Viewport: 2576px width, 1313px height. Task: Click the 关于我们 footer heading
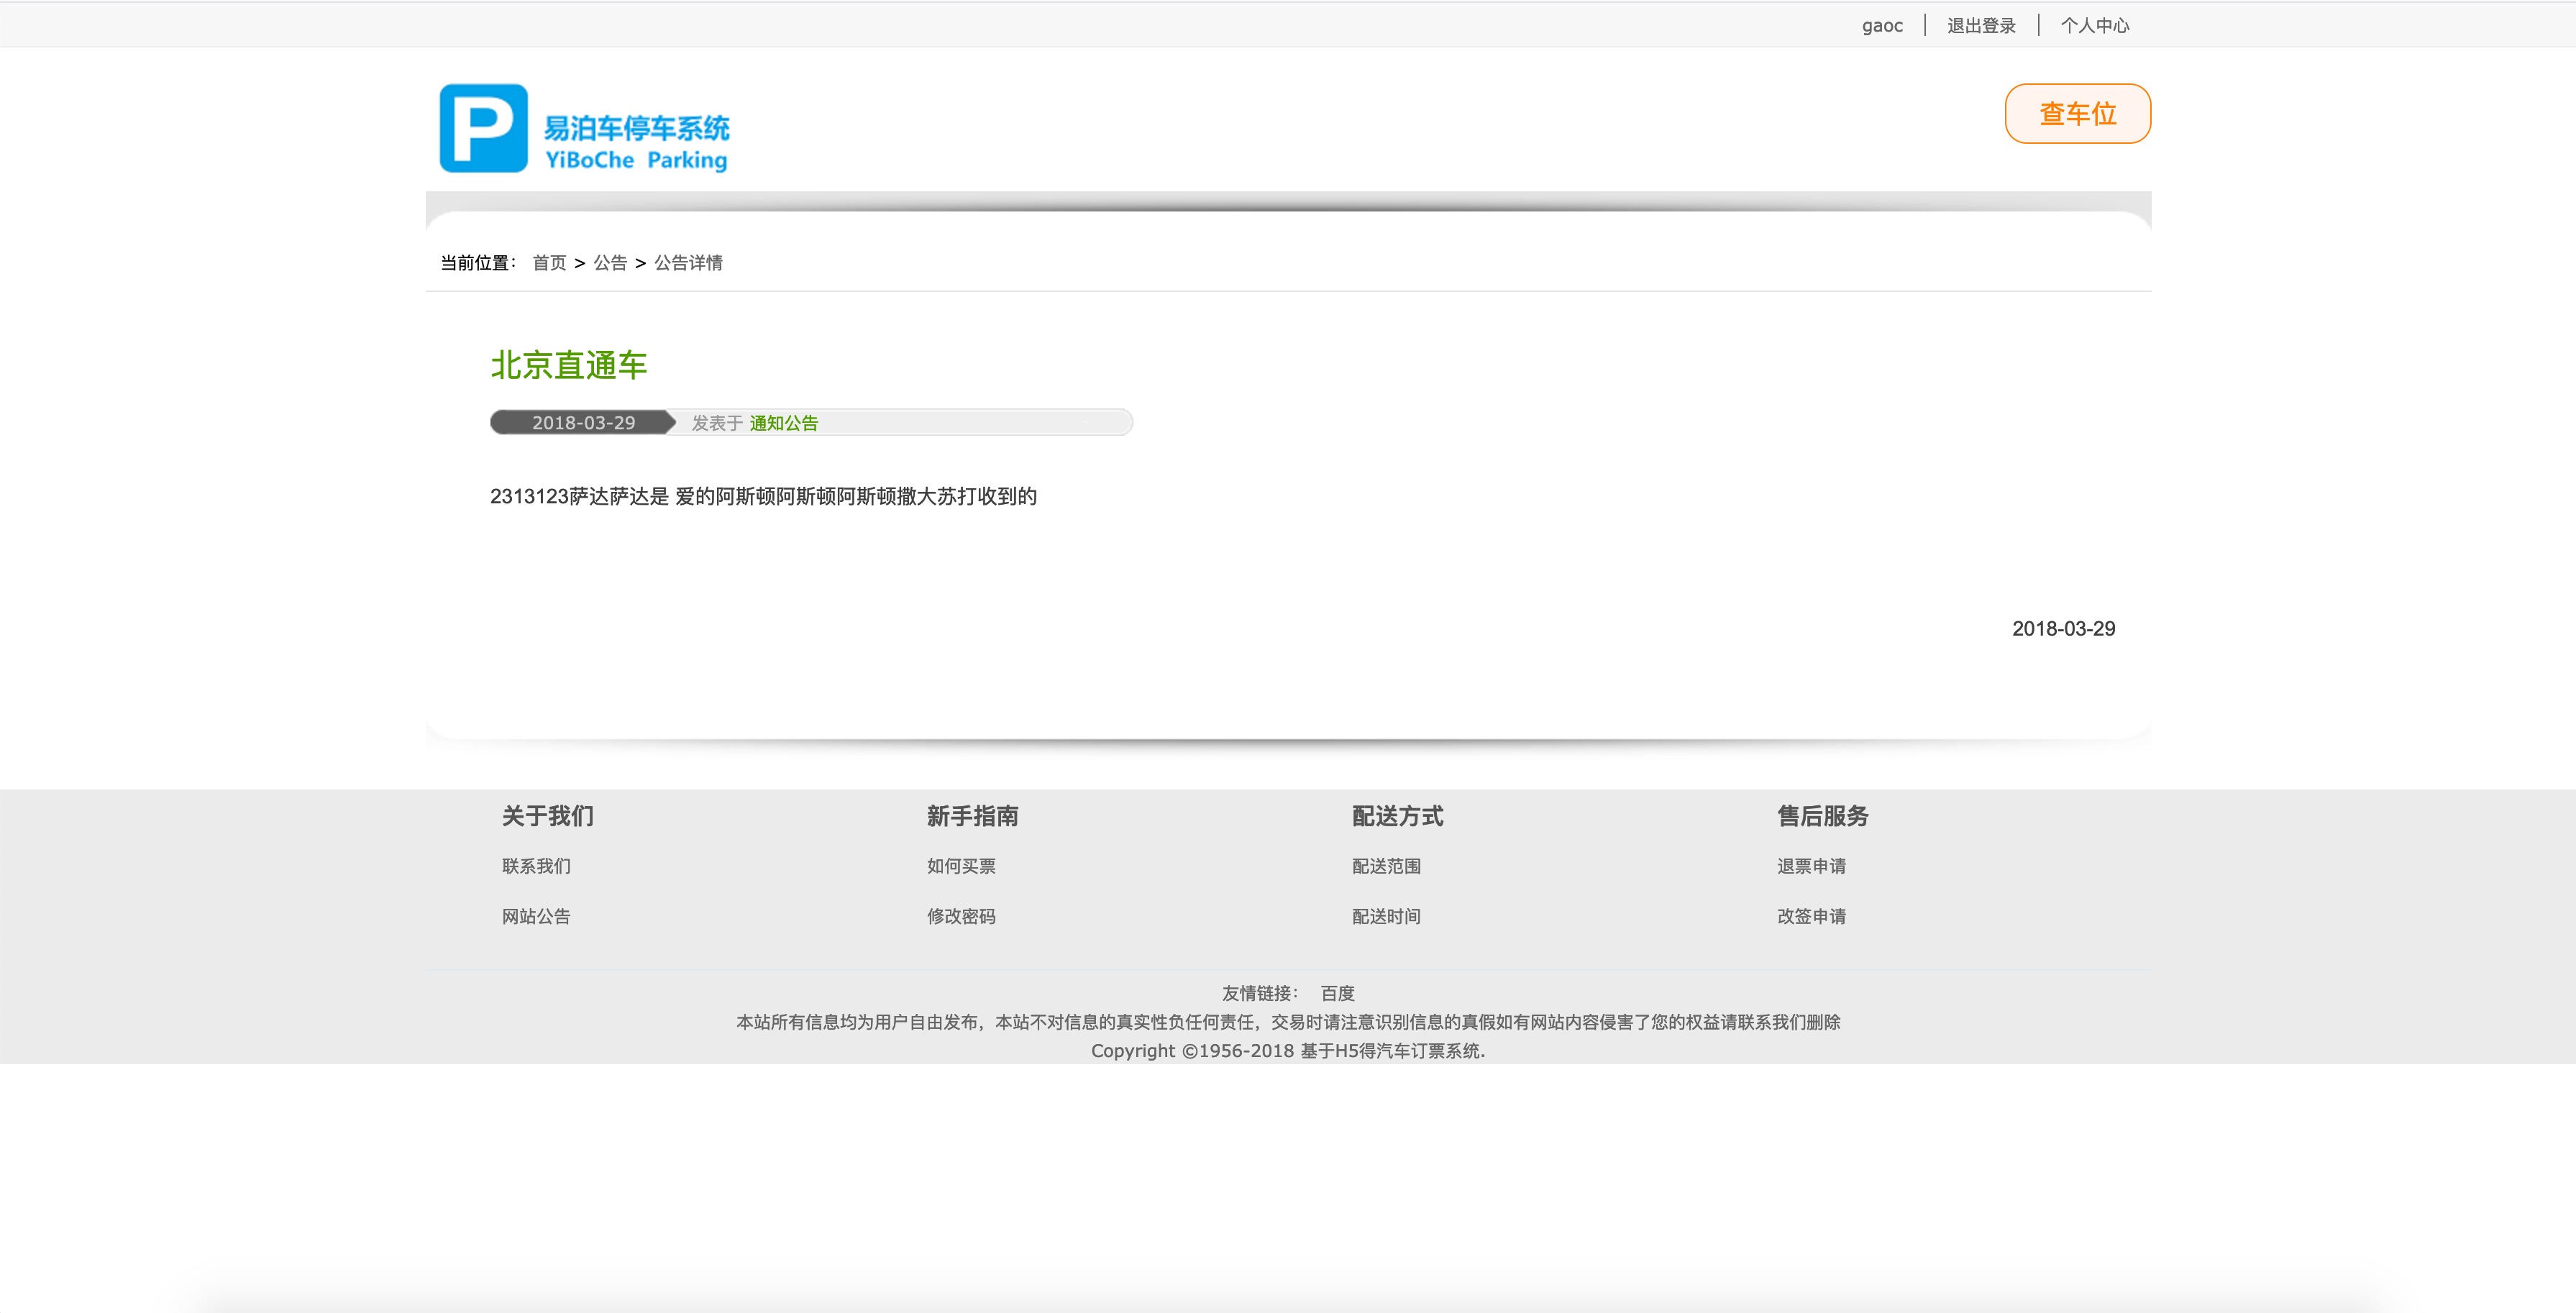click(x=548, y=816)
